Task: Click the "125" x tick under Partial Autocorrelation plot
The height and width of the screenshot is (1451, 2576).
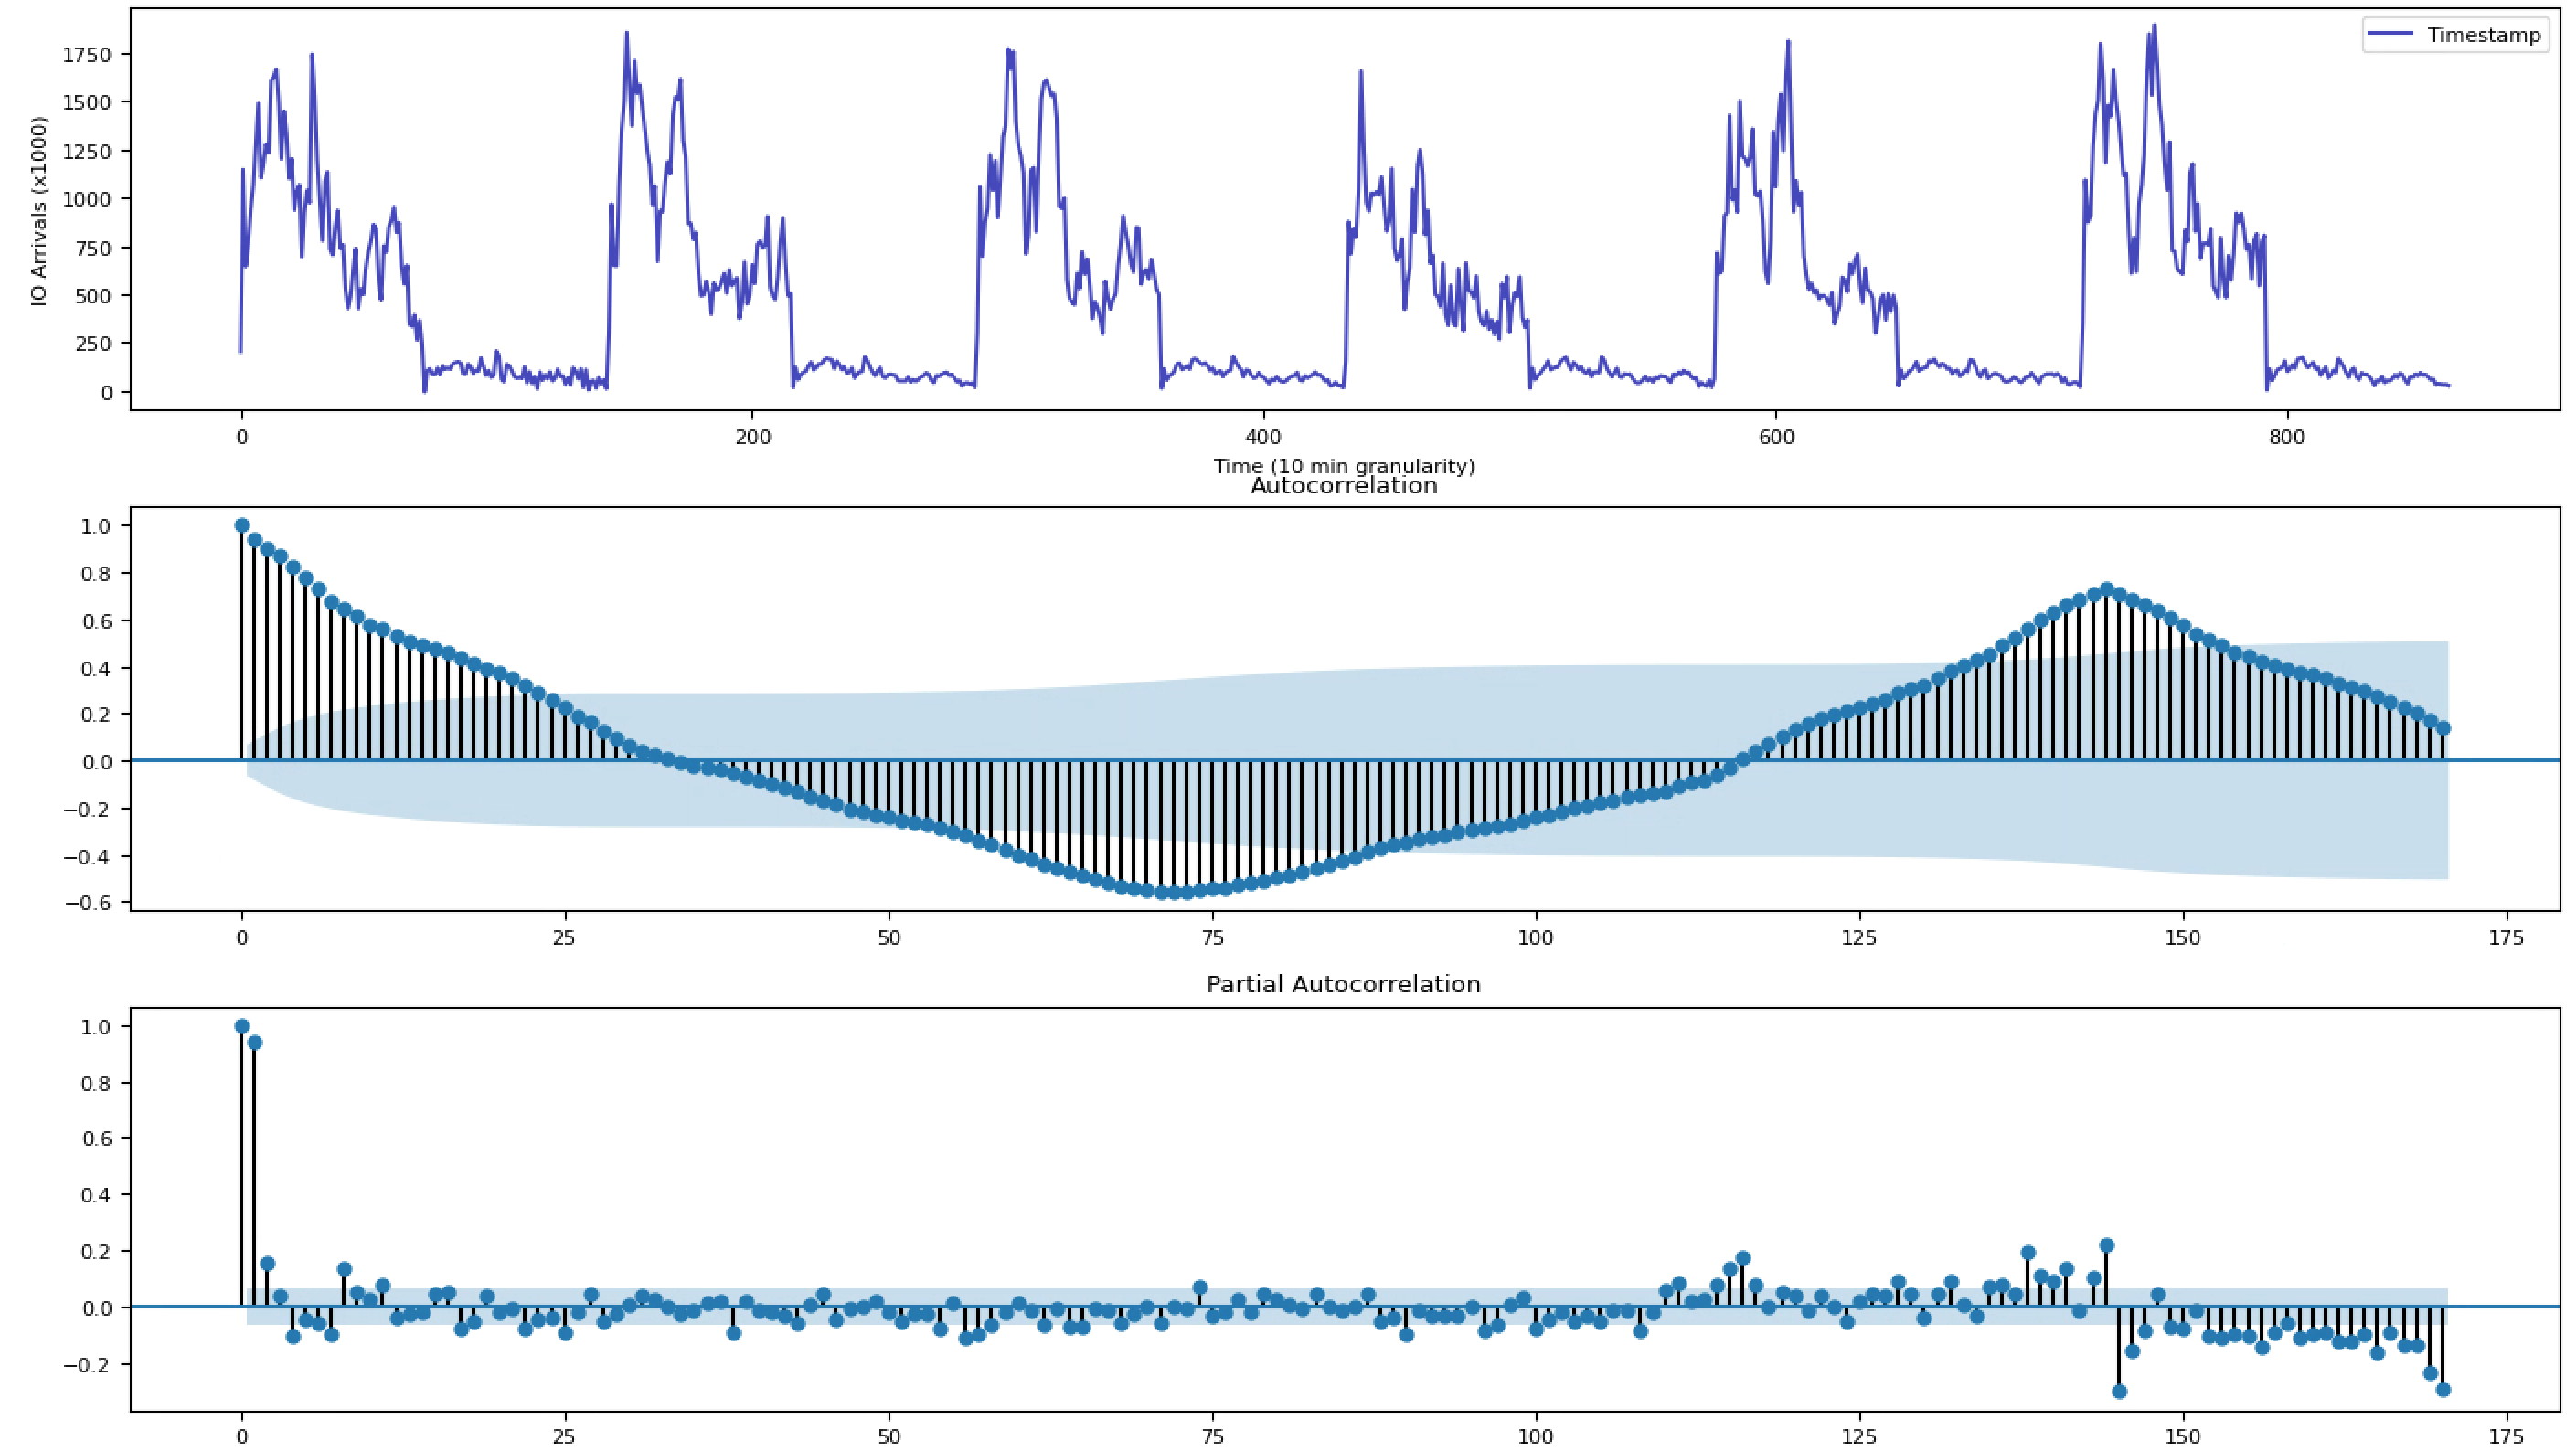Action: click(x=1860, y=1438)
